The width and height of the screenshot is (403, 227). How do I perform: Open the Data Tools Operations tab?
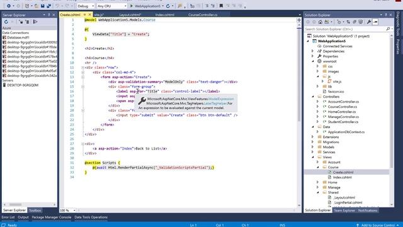(x=91, y=217)
